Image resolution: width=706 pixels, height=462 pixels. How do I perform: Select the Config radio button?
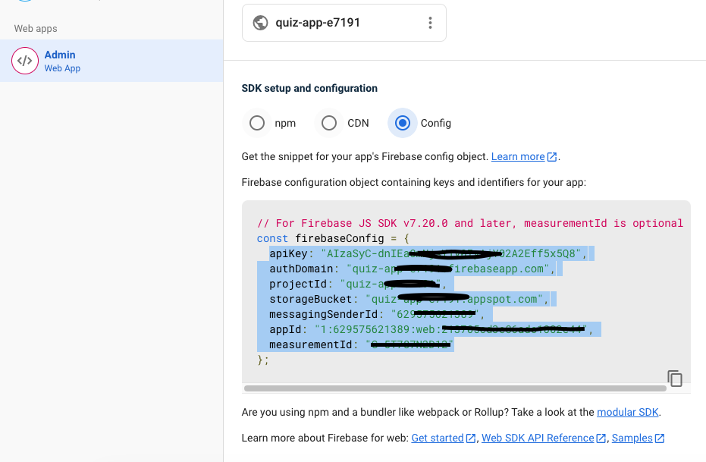(402, 123)
